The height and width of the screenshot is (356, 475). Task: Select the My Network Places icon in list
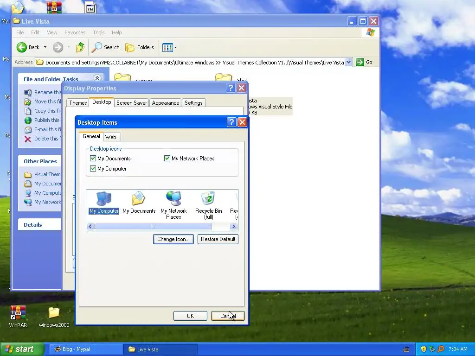[x=173, y=198]
